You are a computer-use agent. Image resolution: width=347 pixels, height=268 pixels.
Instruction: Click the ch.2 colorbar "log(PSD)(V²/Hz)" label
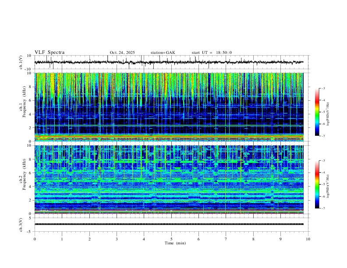click(328, 186)
